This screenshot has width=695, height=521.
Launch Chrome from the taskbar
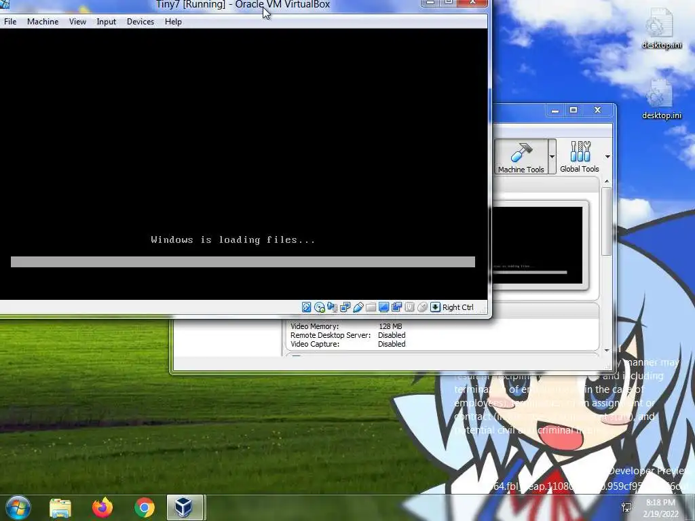tap(145, 507)
